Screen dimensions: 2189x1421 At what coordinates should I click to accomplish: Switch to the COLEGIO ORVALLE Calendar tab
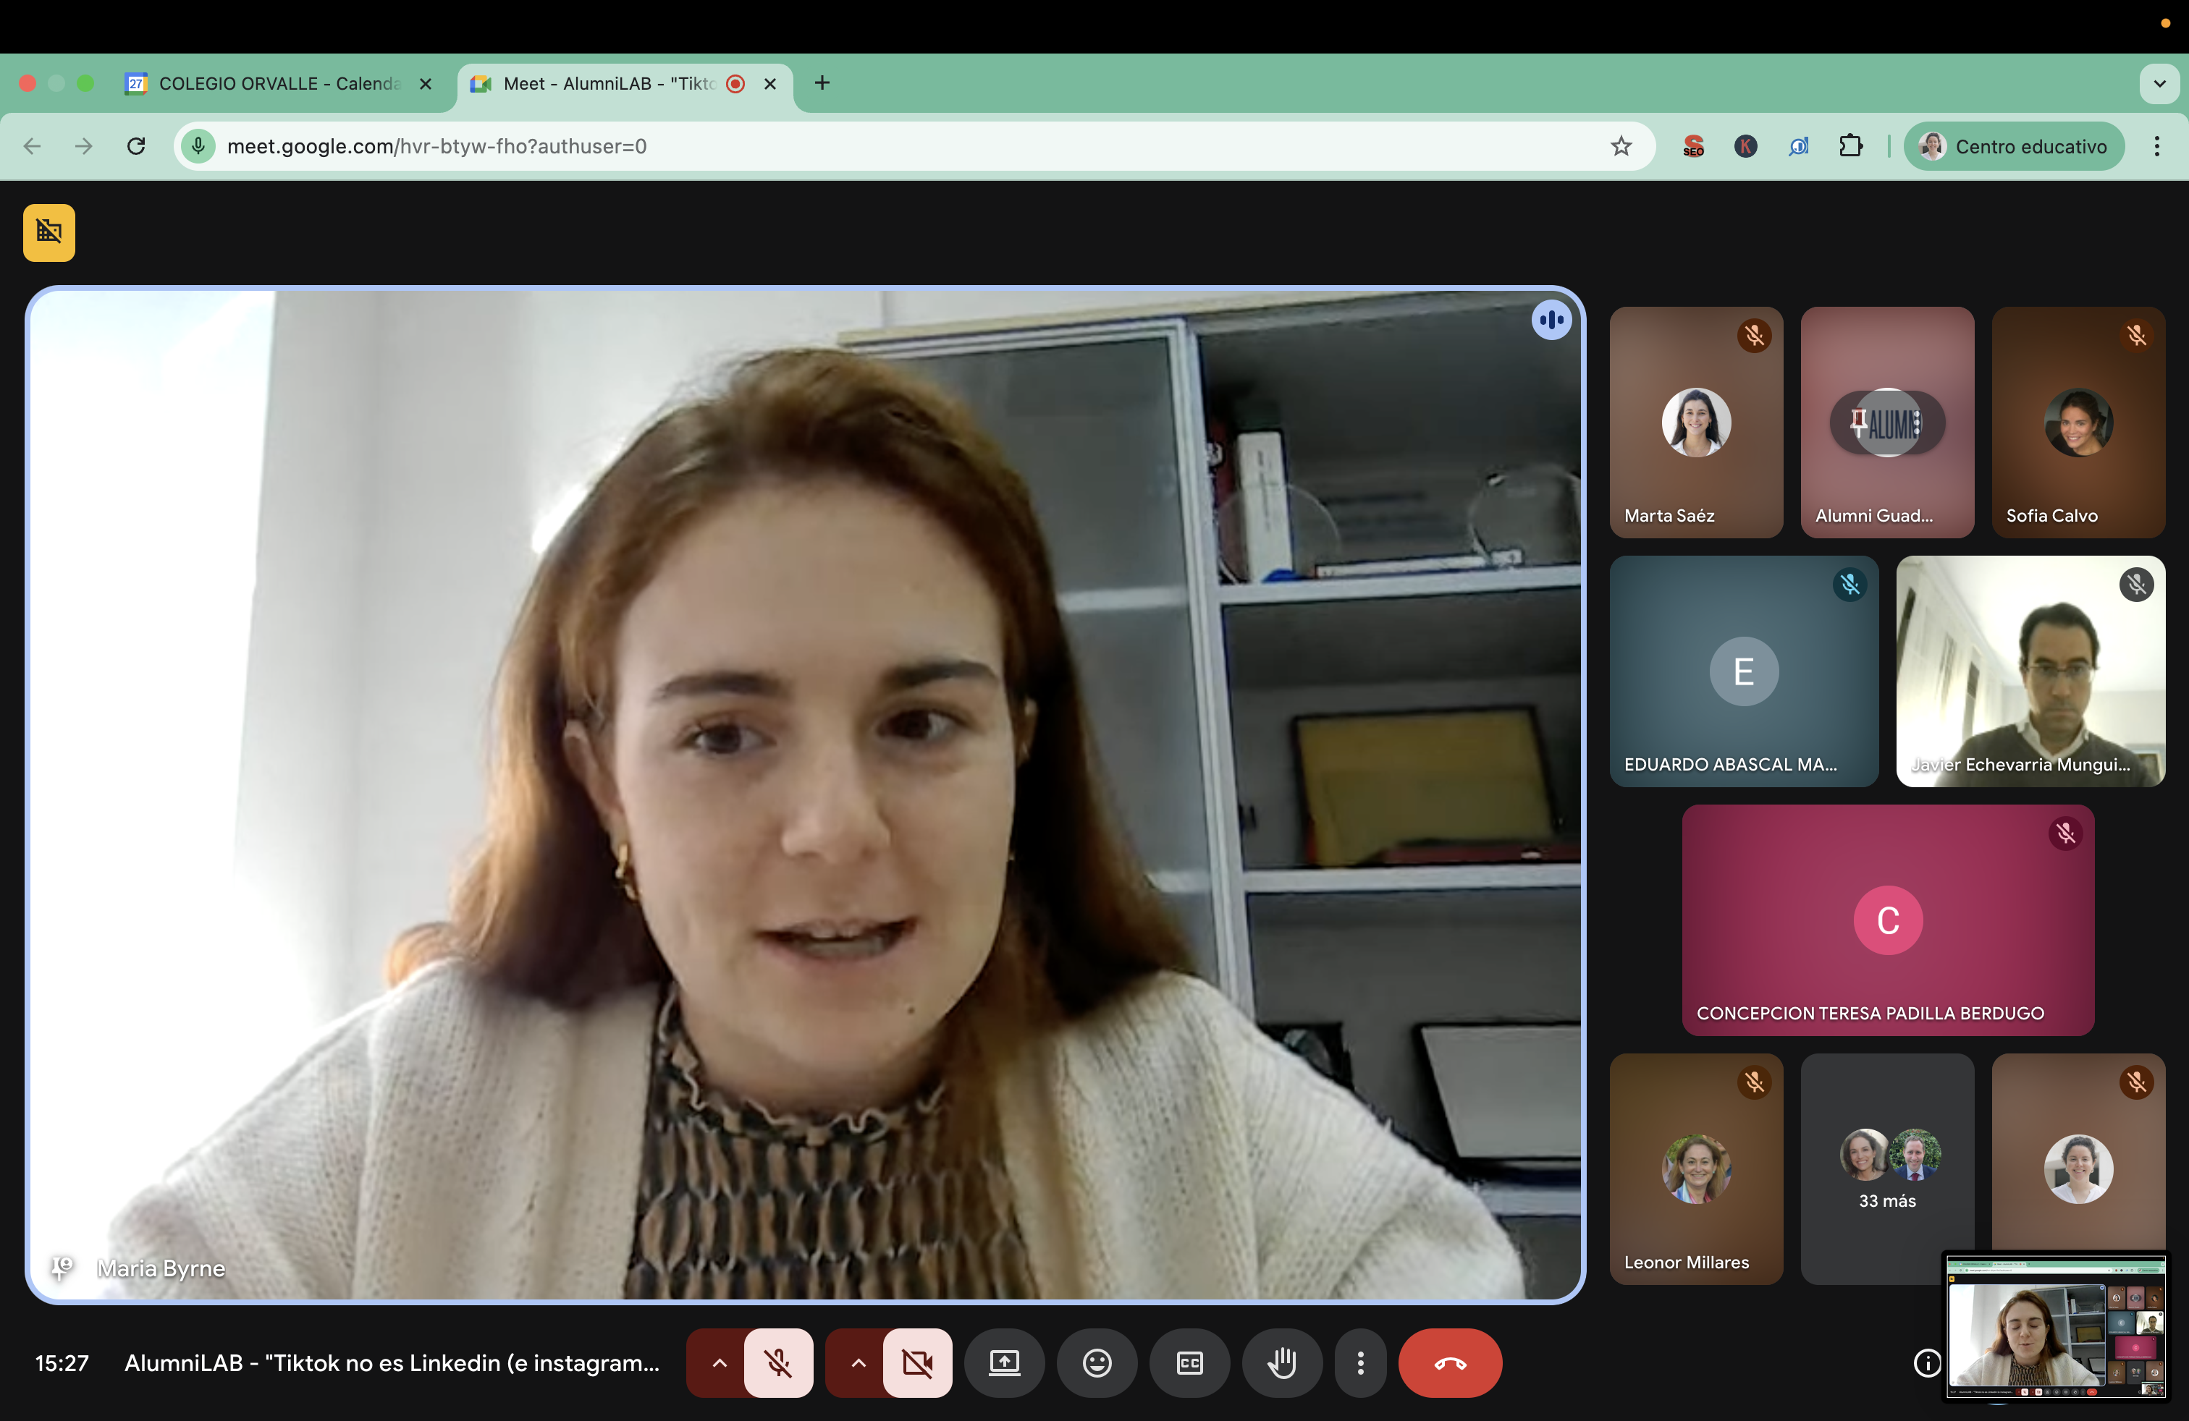pos(276,84)
